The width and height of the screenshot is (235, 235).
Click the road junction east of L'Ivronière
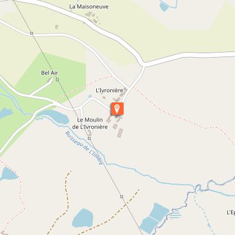tap(144, 65)
